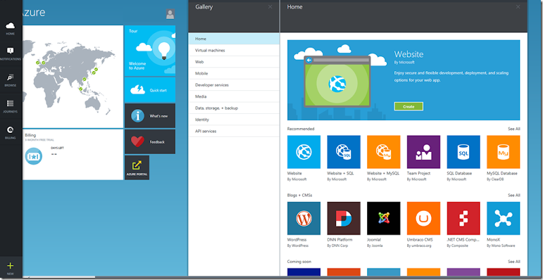Select the MonoX tile

pyautogui.click(x=503, y=218)
